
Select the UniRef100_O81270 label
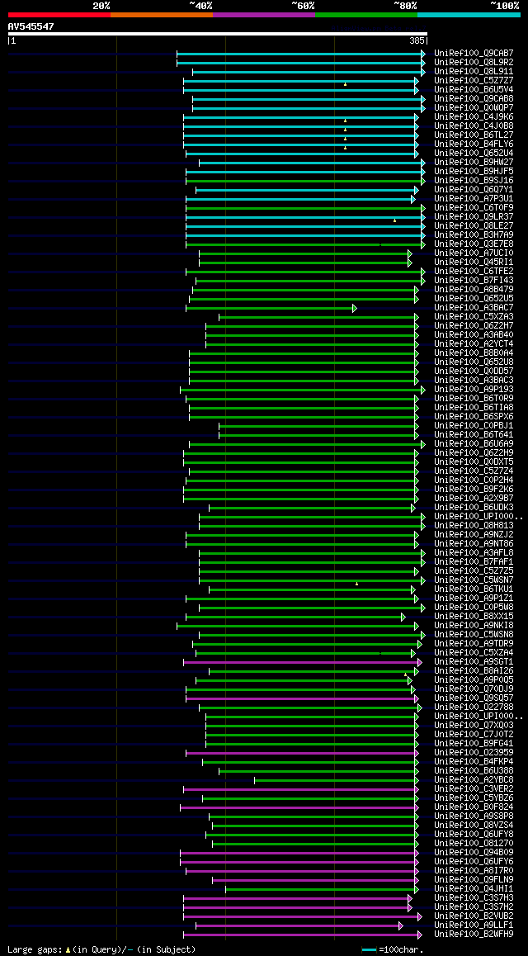(474, 844)
